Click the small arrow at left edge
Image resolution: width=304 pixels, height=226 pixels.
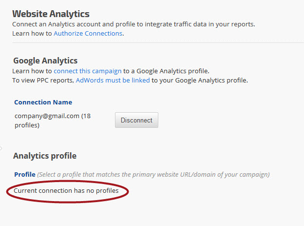1,148
